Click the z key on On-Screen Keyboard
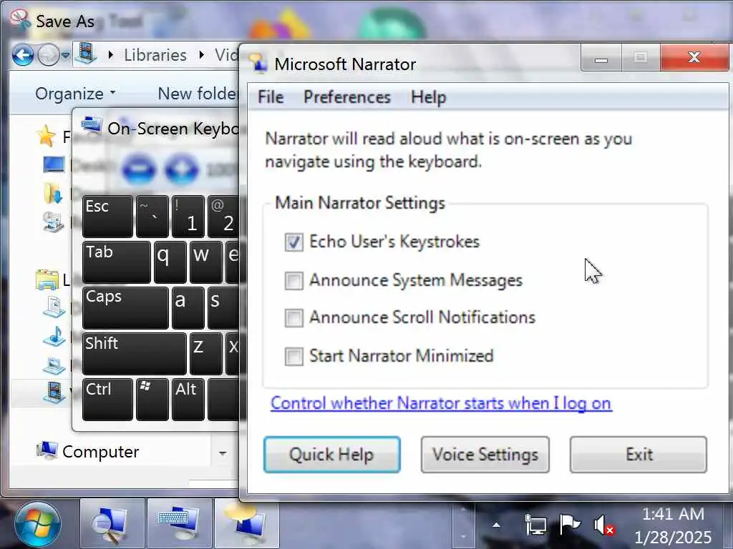Screen dimensions: 733x549 click(x=205, y=354)
